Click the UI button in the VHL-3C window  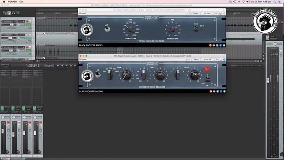[x=216, y=13]
